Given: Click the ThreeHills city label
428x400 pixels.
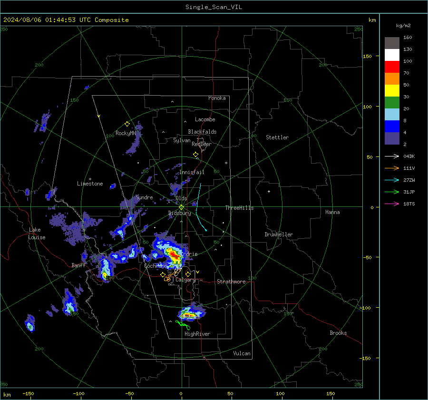Looking at the screenshot, I should tap(239, 208).
